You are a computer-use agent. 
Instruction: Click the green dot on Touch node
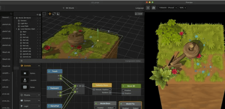coord(49,71)
